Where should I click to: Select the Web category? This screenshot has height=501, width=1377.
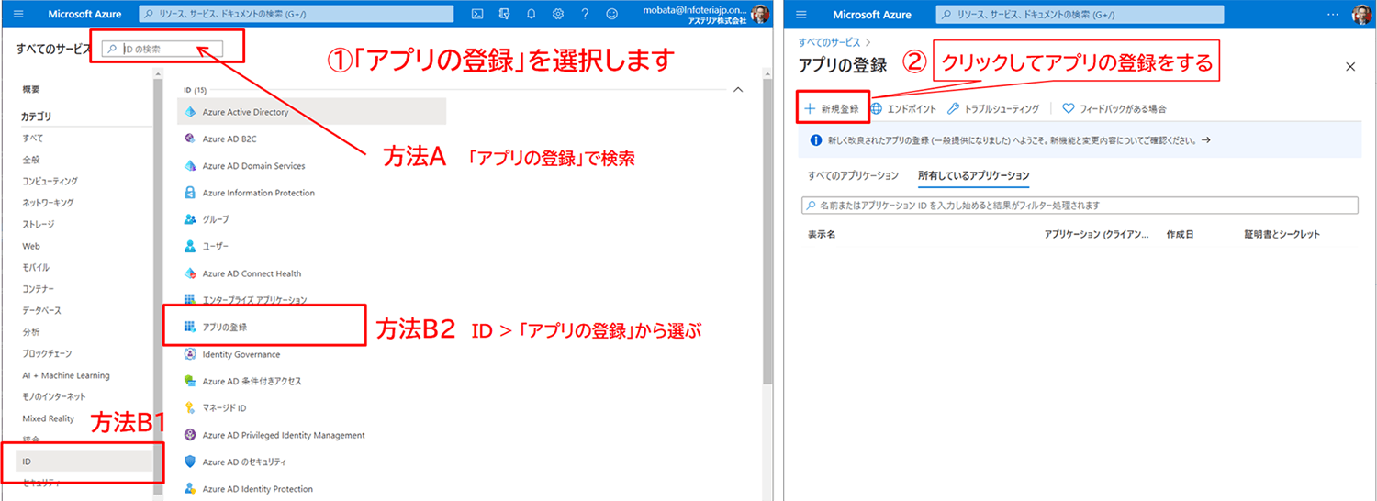pos(31,246)
